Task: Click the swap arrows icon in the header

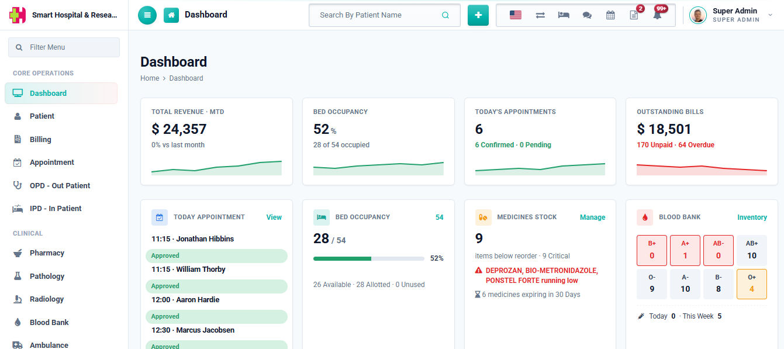Action: point(540,15)
